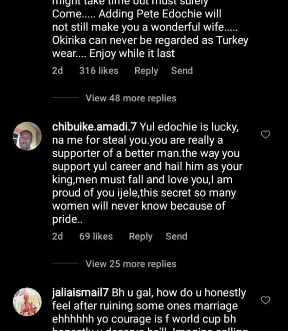Image resolution: width=288 pixels, height=331 pixels.
Task: Reply to the comment with 316 likes
Action: pyautogui.click(x=146, y=71)
